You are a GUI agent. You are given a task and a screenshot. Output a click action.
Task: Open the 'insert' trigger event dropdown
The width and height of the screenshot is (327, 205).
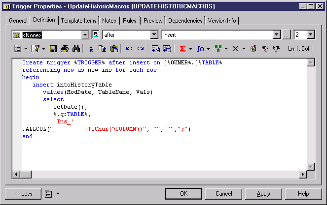point(276,35)
